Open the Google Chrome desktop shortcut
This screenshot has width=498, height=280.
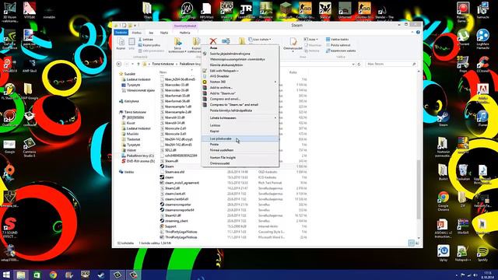(443, 201)
